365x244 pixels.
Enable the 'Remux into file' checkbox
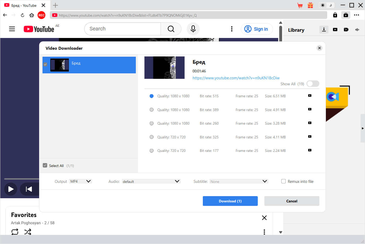(x=283, y=181)
